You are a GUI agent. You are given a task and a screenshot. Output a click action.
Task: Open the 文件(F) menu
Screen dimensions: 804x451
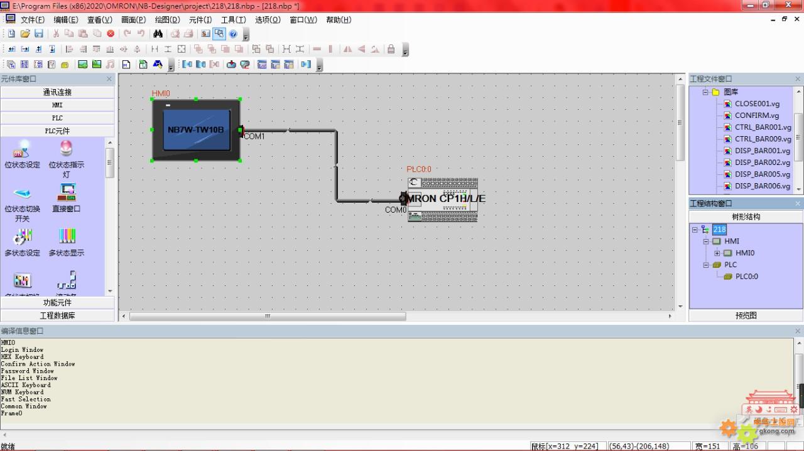[x=33, y=19]
